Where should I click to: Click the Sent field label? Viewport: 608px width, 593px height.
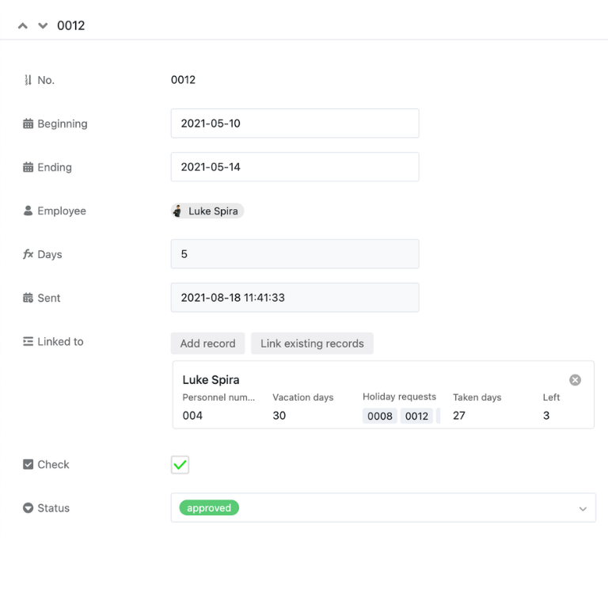[x=49, y=298]
